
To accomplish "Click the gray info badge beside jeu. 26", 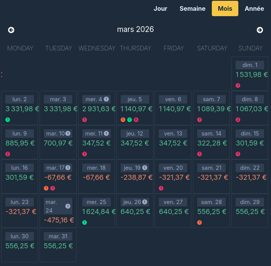I will (x=145, y=202).
